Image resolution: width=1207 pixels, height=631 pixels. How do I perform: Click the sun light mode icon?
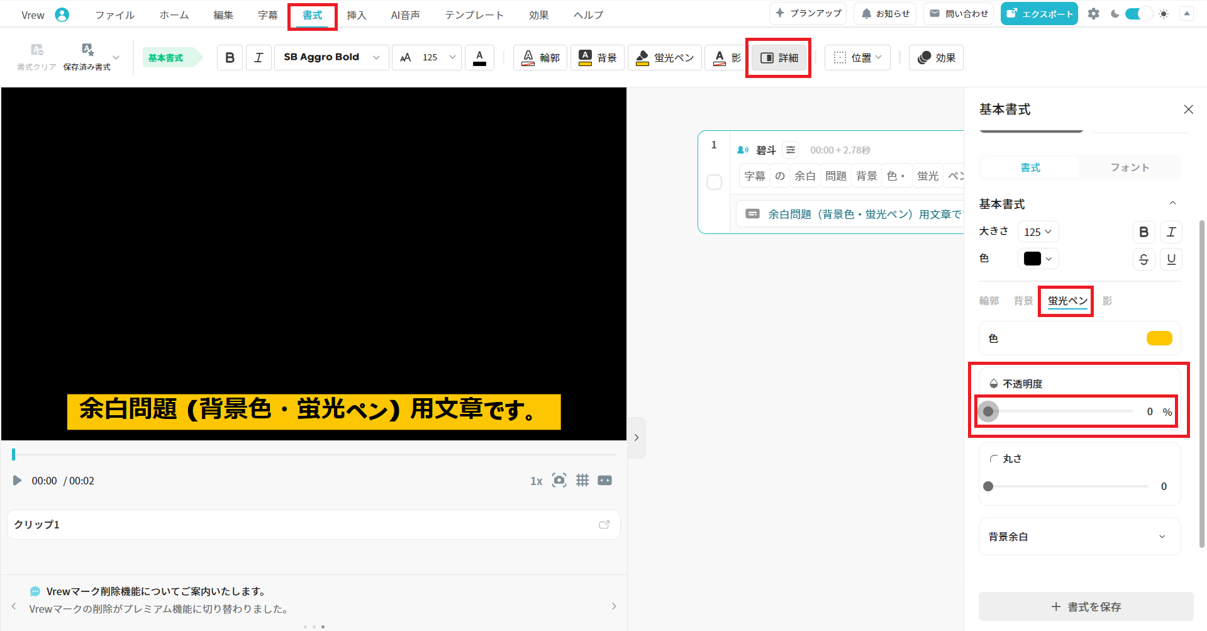click(1164, 14)
